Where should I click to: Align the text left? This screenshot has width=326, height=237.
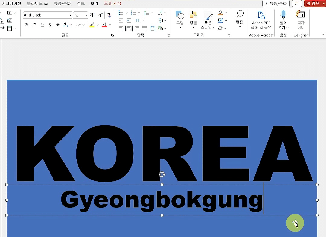[121, 28]
